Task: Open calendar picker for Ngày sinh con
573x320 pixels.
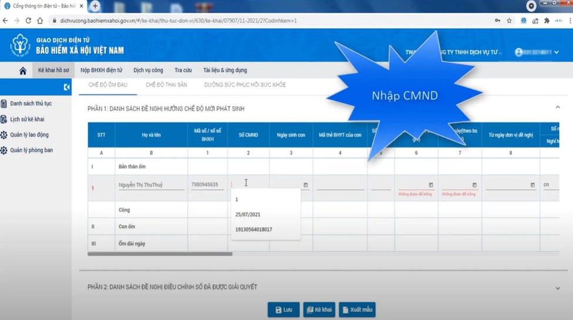Action: point(306,185)
